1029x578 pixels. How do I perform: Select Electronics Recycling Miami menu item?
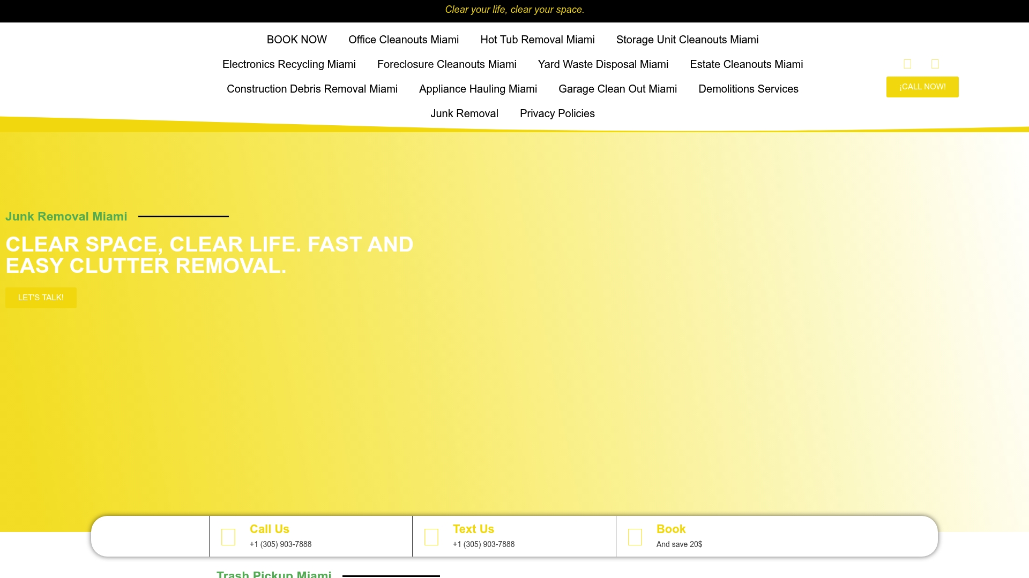[x=289, y=64]
